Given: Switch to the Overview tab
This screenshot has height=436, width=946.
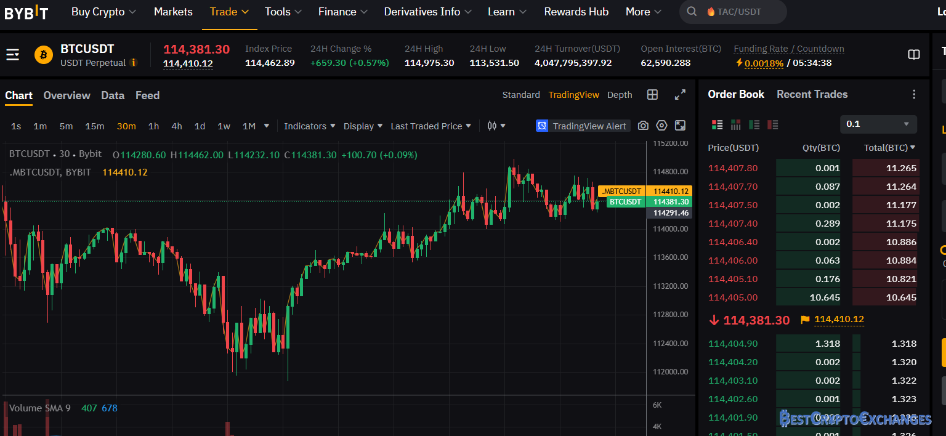Looking at the screenshot, I should pos(67,95).
